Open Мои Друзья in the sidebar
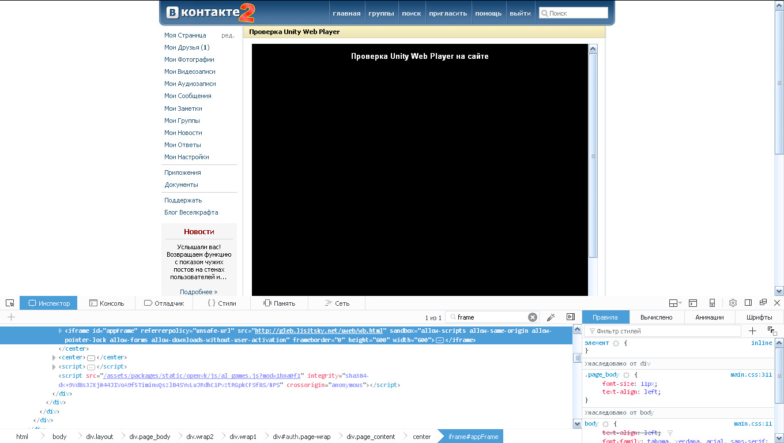 pos(187,47)
